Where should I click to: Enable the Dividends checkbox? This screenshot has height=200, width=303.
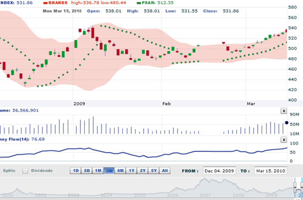[25, 171]
